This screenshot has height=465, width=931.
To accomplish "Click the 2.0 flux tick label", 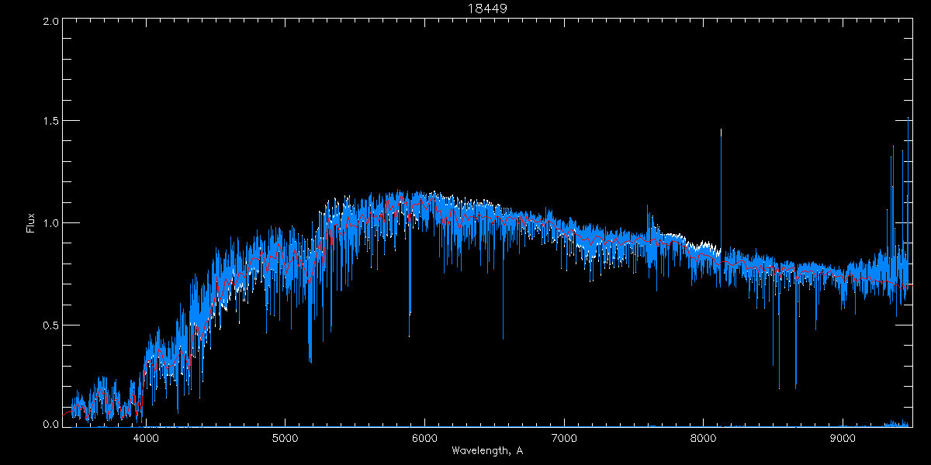I will point(50,21).
